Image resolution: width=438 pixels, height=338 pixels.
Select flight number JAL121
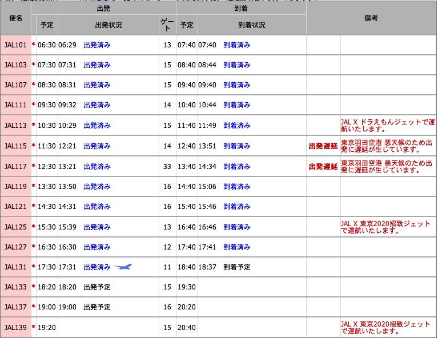pos(15,207)
